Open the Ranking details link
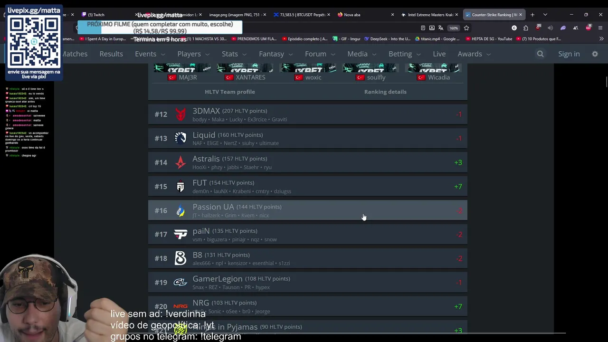Screen dimensions: 608x342 pos(385,92)
